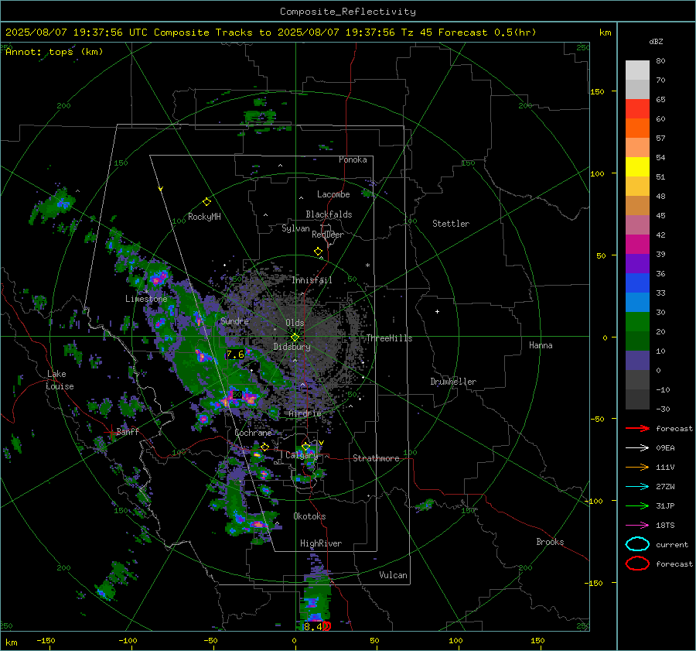Select the 7.6 storm top annotation

235,355
